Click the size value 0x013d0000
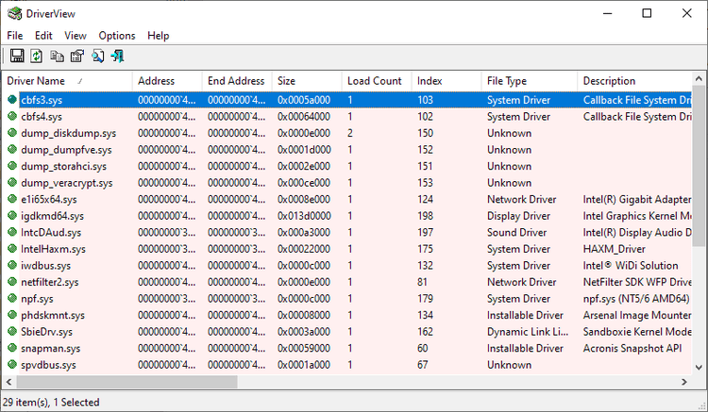 click(x=304, y=216)
